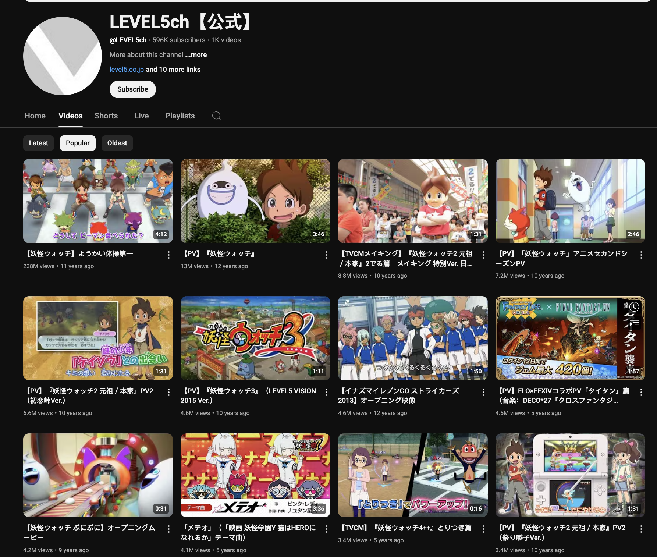Select the Popular sort chip

click(x=78, y=143)
